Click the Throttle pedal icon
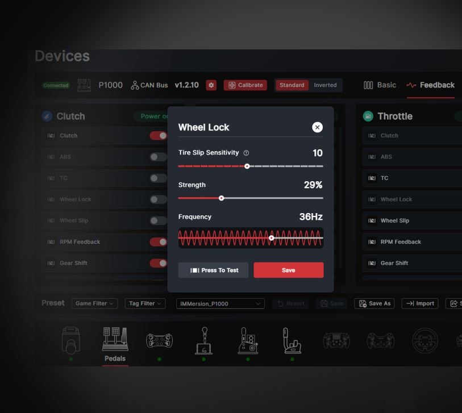This screenshot has width=462, height=413. pos(368,116)
